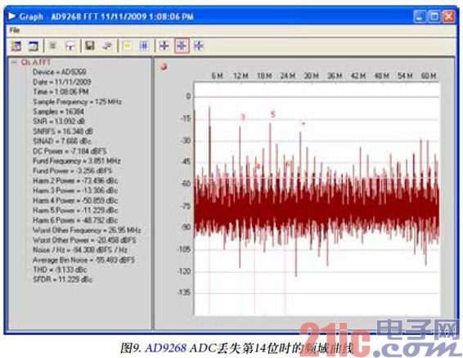The image size is (463, 358).
Task: Click the floppy disk save icon
Action: 90,46
